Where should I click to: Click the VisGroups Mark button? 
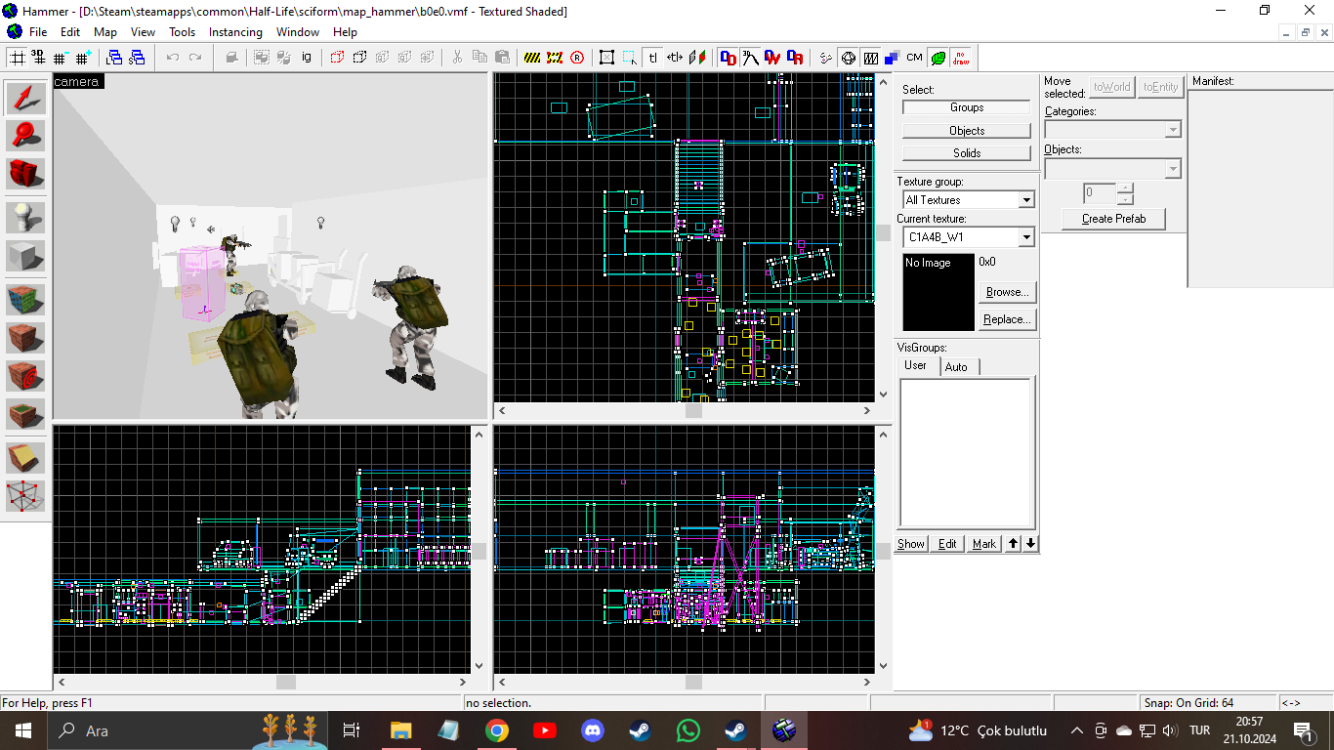point(984,544)
